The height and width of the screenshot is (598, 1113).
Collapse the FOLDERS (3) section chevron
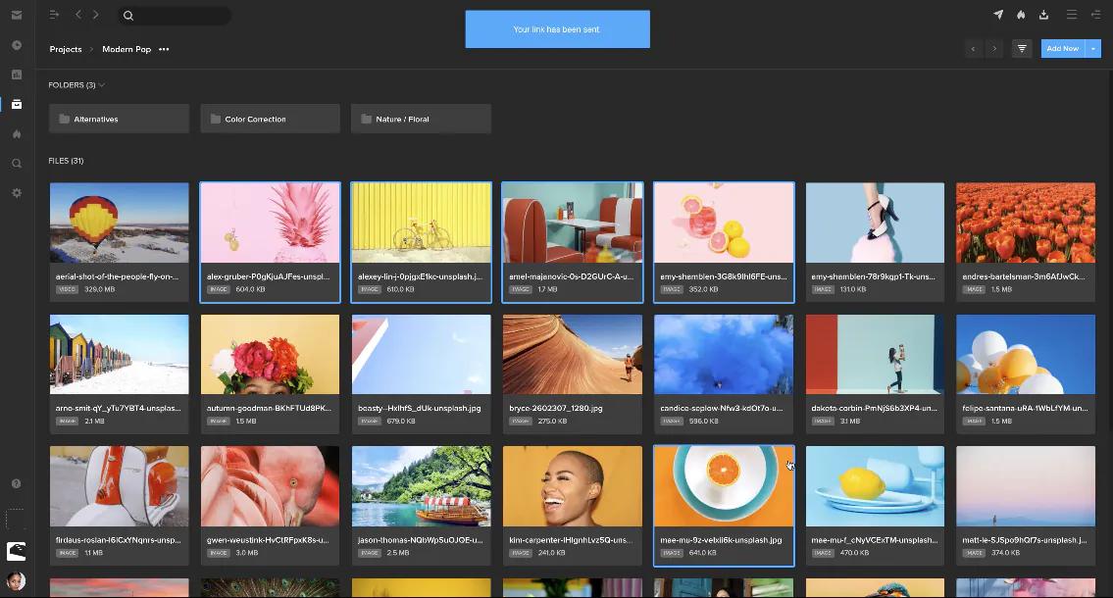(102, 85)
